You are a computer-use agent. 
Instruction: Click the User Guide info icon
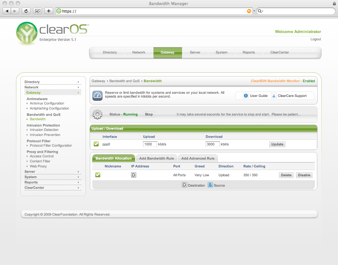[x=246, y=96]
